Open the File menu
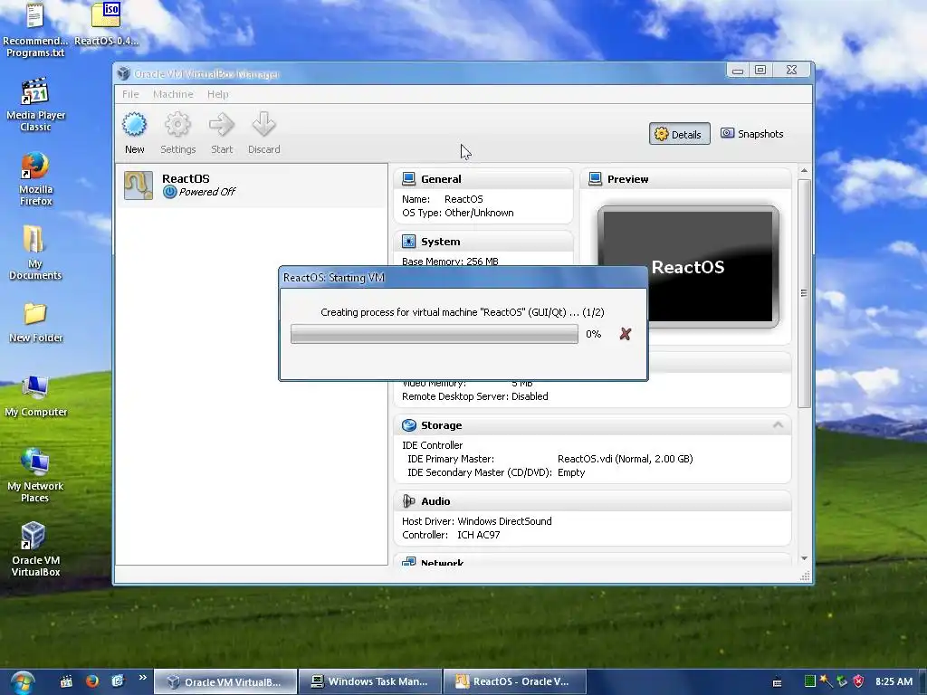Image resolution: width=927 pixels, height=695 pixels. click(130, 94)
